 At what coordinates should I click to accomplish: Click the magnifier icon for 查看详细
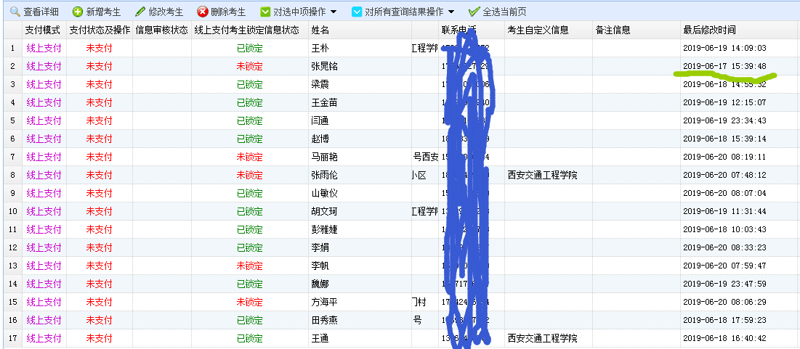[x=15, y=12]
